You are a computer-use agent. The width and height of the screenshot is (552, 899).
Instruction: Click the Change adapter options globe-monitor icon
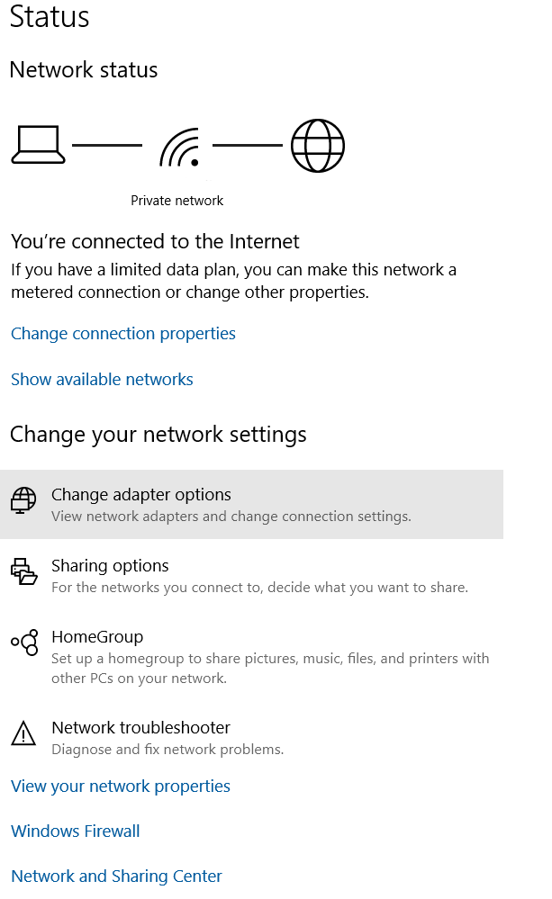point(24,500)
